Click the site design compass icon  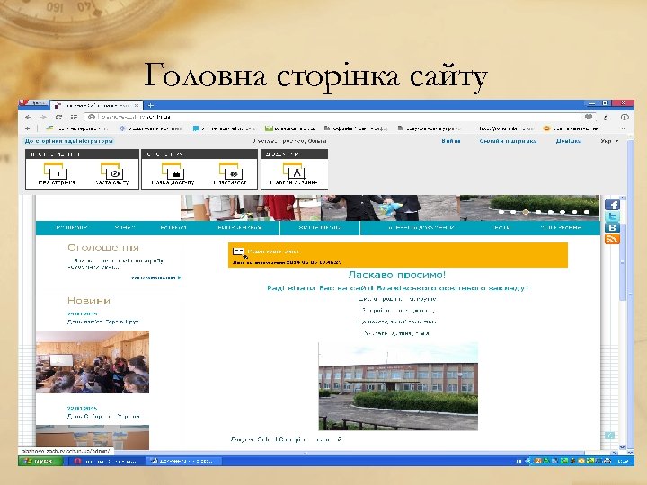(294, 173)
